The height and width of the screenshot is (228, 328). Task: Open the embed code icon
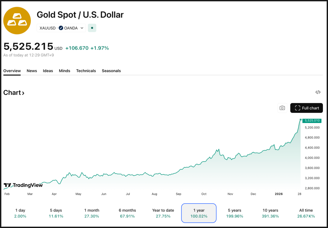coord(318,92)
